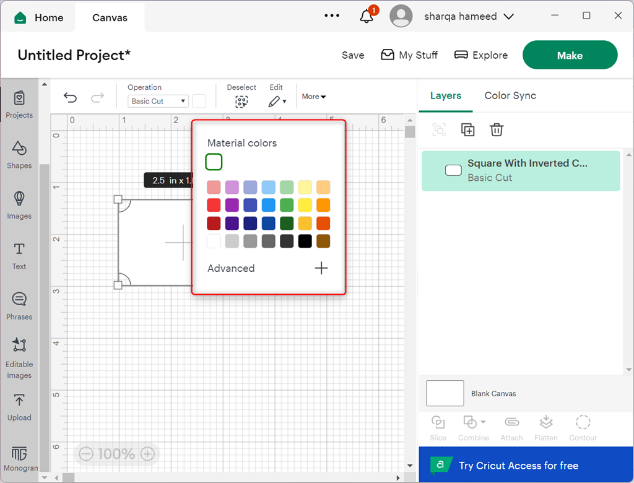Viewport: 634px width, 483px height.
Task: Select the current white material color swatch
Action: click(x=214, y=162)
